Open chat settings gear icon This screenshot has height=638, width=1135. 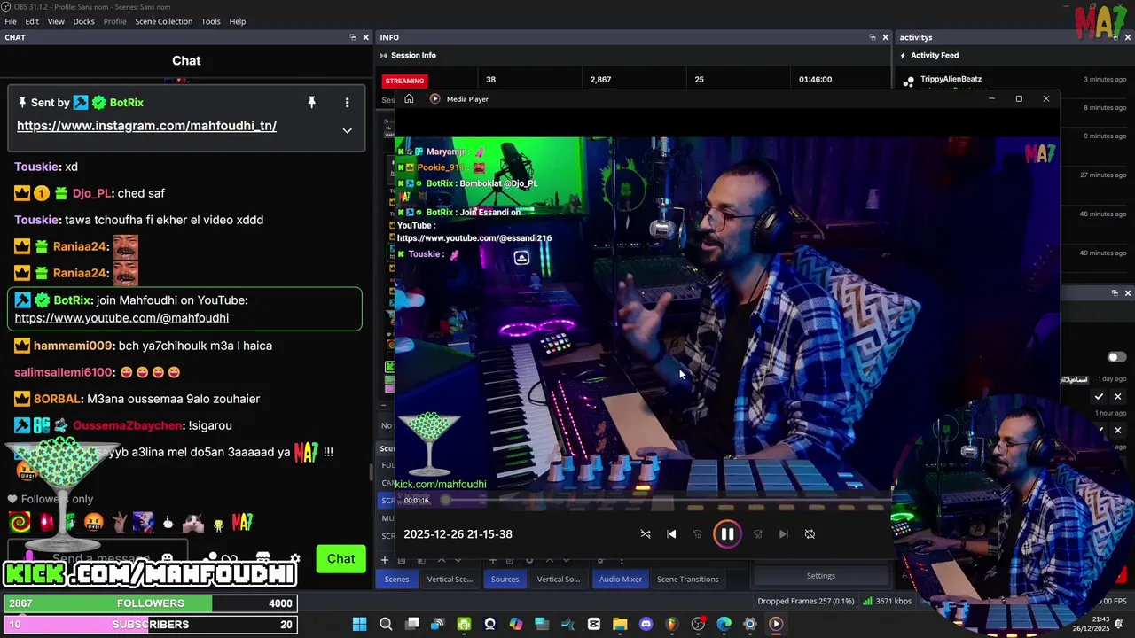point(295,559)
